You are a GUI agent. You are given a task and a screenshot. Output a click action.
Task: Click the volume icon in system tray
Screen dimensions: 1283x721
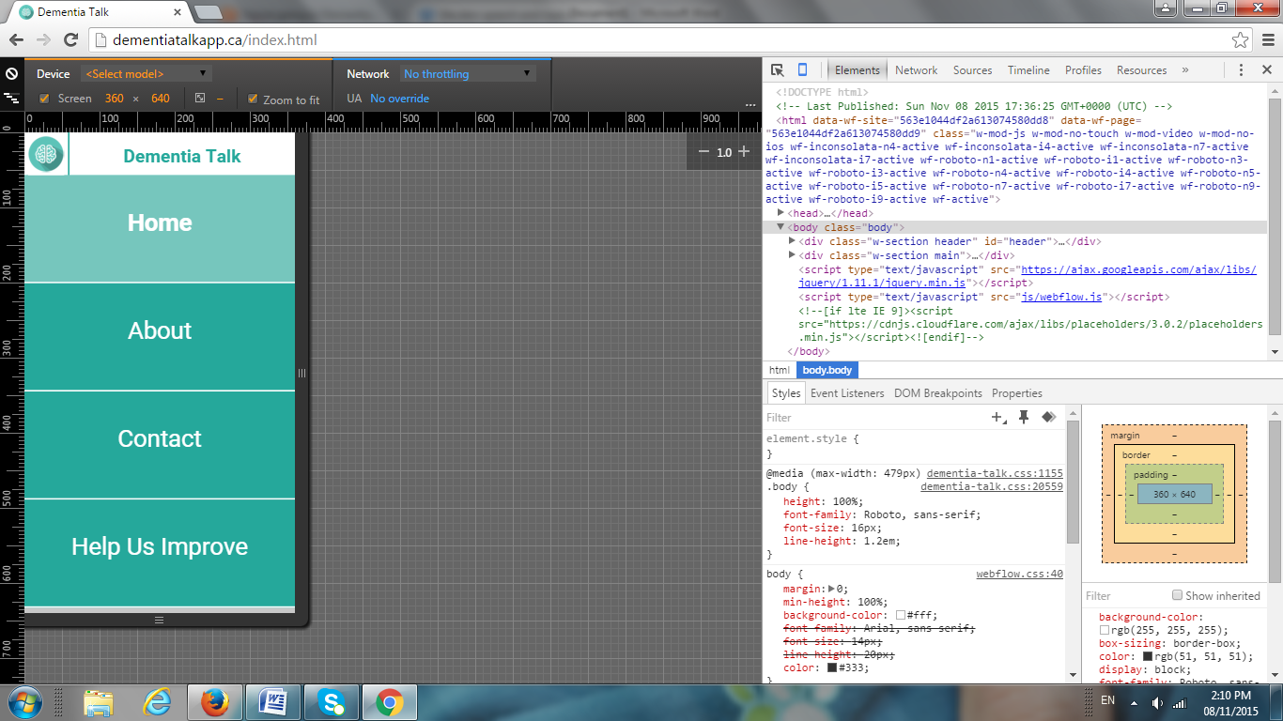tap(1156, 702)
